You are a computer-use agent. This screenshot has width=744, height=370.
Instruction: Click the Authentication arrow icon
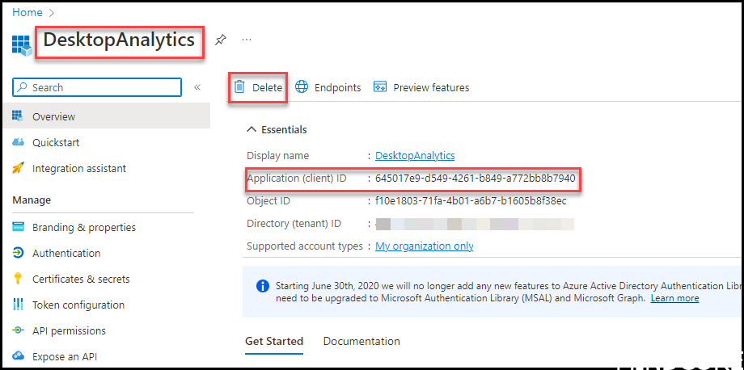18,253
